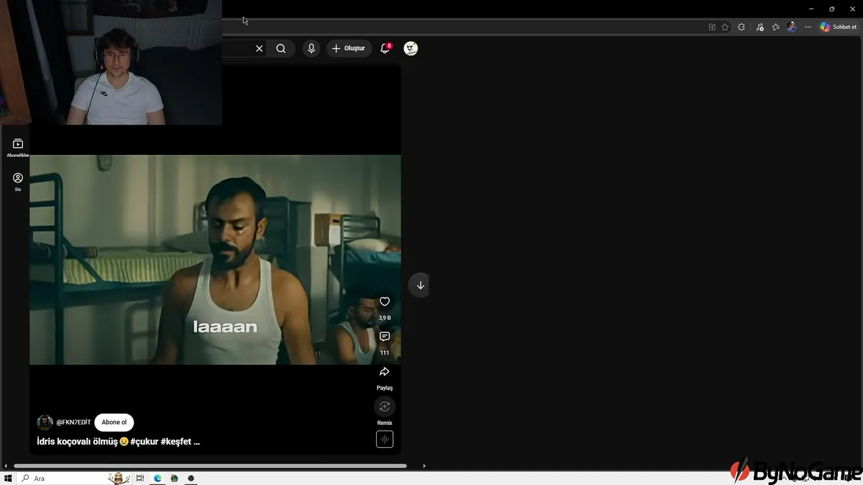Click the horizontal page scrollbar

(210, 465)
